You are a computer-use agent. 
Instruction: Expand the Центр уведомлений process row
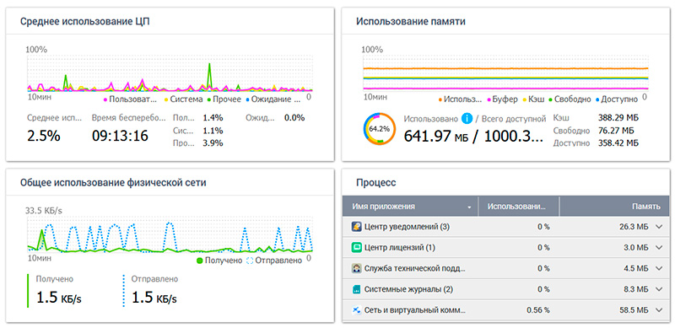[659, 228]
